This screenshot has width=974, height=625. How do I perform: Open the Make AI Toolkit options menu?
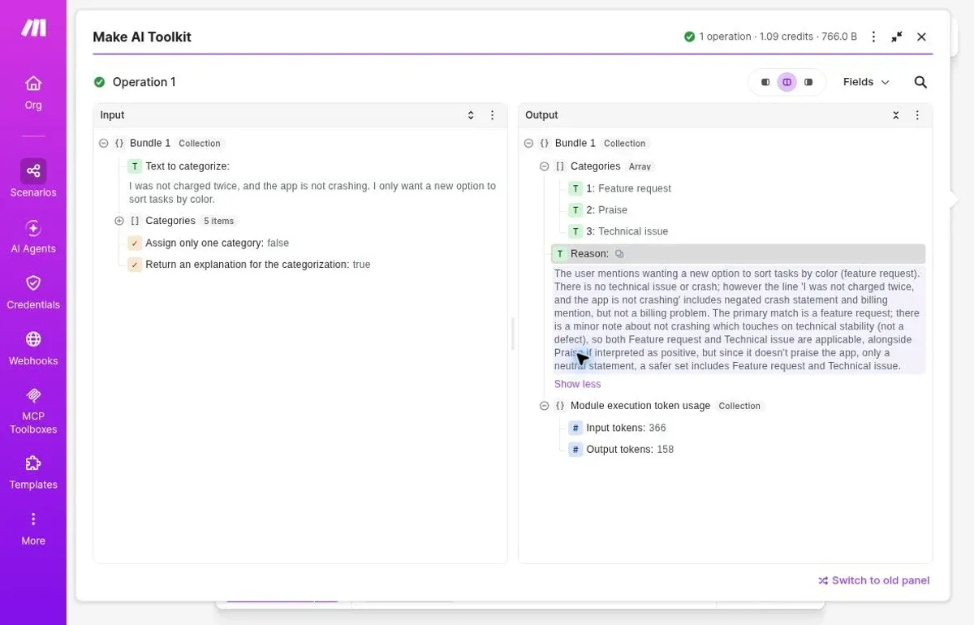[873, 37]
